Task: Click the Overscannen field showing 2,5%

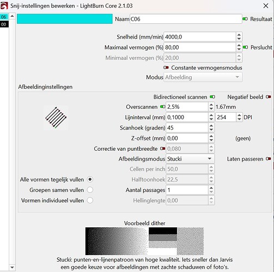Action: [187, 107]
